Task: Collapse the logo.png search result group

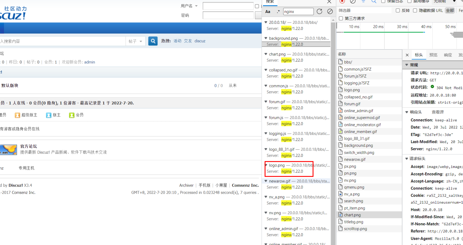Action: point(266,165)
